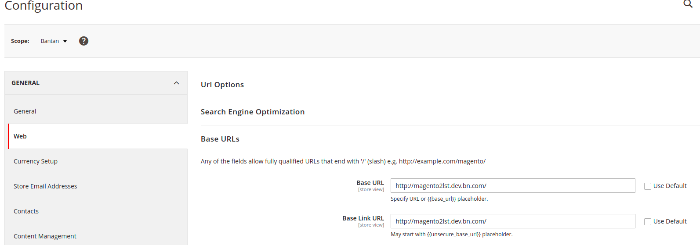Click into the Base URL text field
700x245 pixels.
click(x=512, y=186)
